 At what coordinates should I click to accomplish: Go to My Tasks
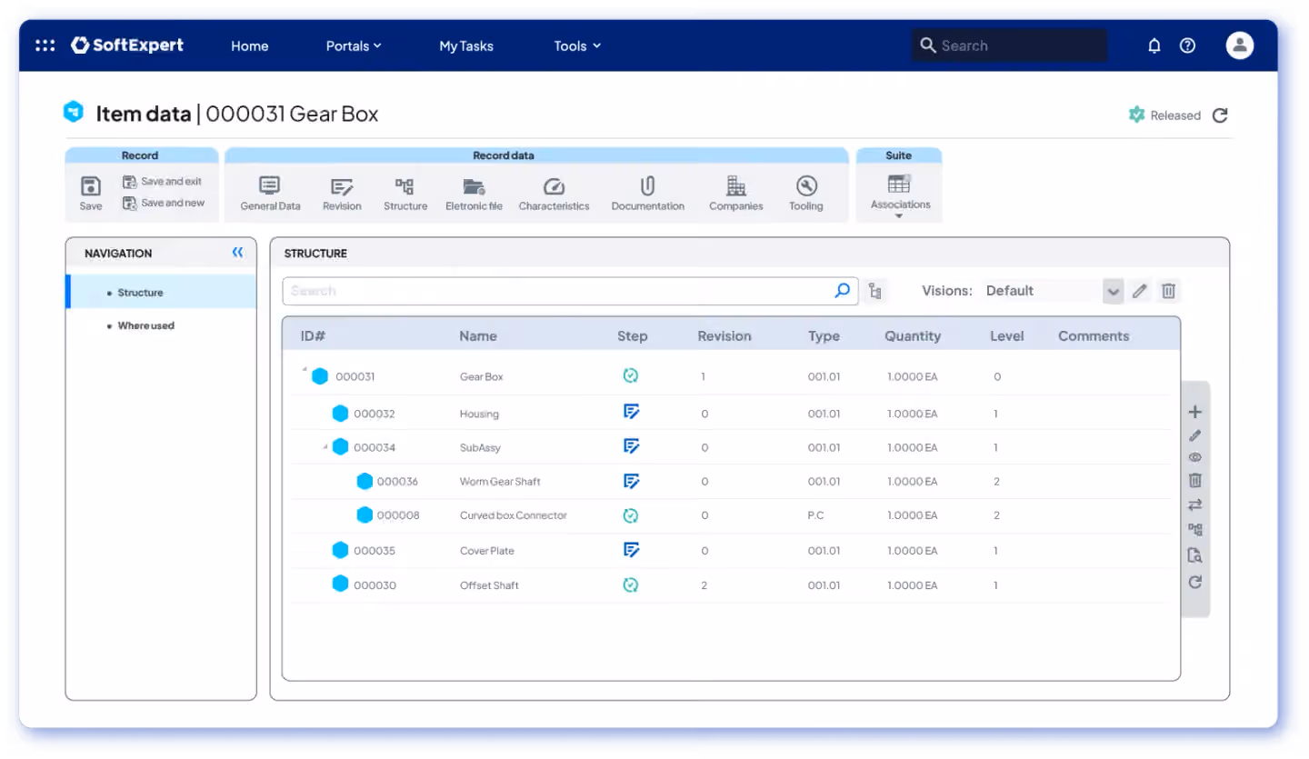(466, 45)
